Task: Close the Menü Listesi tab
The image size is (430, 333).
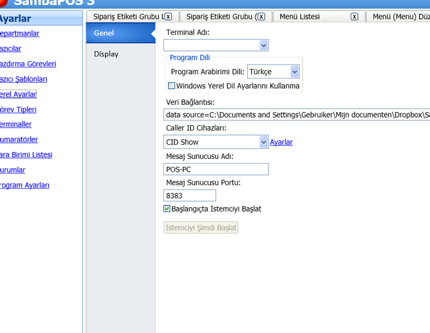Action: (x=354, y=17)
